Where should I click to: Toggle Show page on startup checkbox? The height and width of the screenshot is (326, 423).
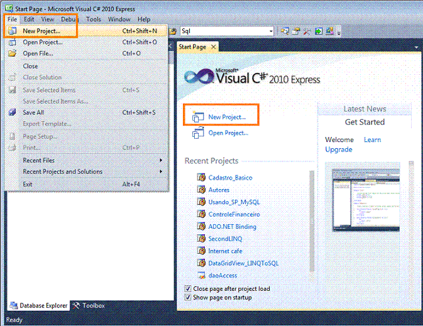coord(188,297)
